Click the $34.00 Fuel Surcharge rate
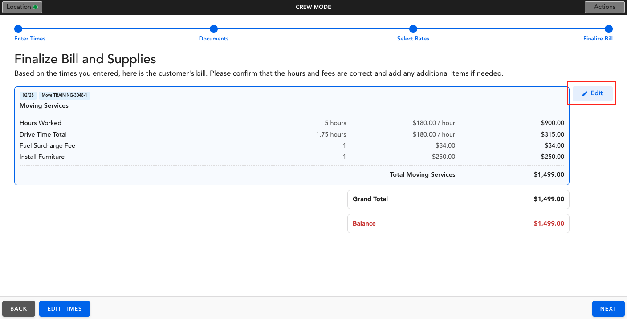 [x=445, y=145]
